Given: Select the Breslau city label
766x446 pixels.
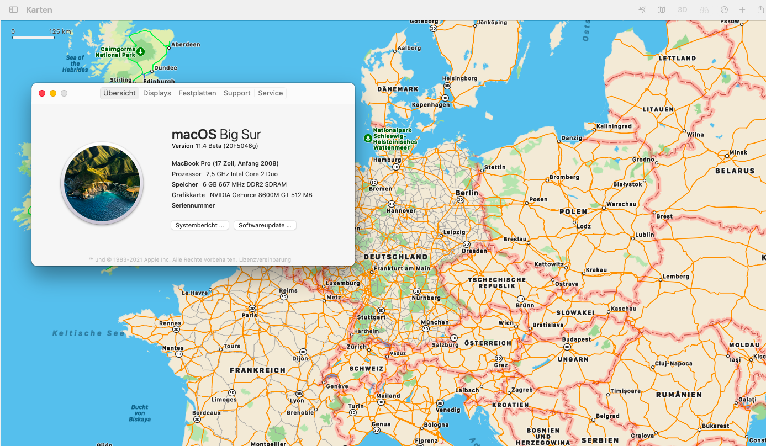Looking at the screenshot, I should pyautogui.click(x=515, y=239).
